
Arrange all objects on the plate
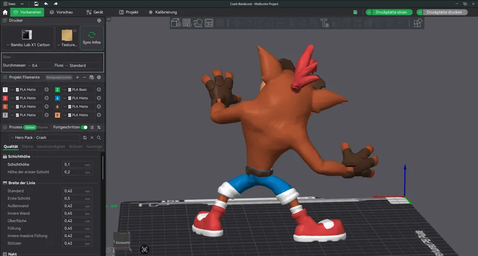pyautogui.click(x=209, y=23)
